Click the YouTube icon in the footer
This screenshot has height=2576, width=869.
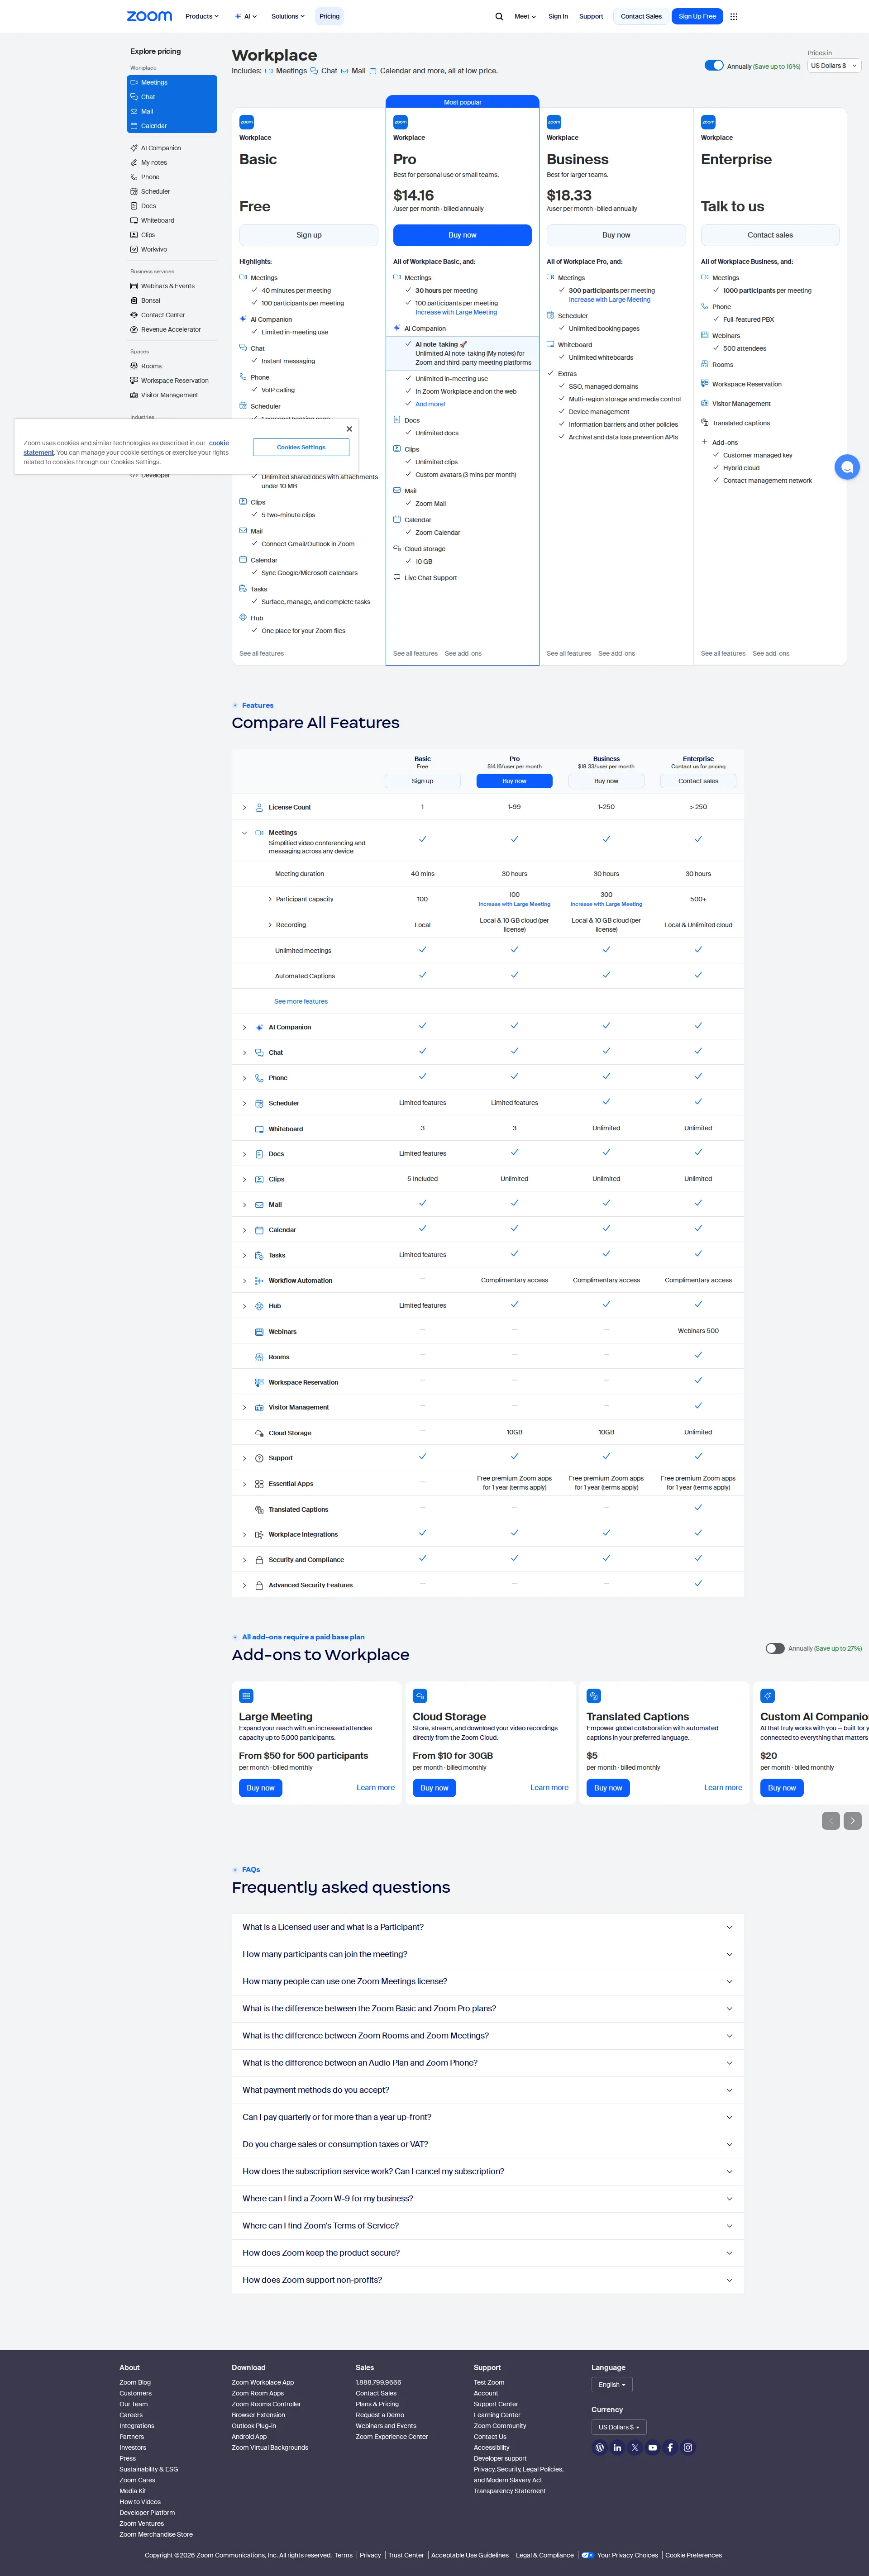point(652,2447)
